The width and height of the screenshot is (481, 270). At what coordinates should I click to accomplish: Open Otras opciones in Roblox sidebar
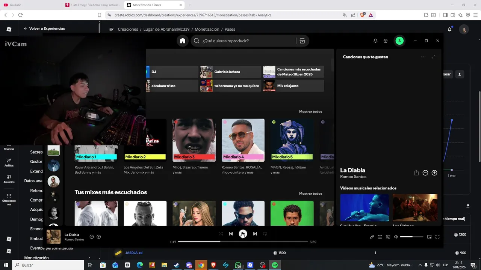[x=9, y=199]
